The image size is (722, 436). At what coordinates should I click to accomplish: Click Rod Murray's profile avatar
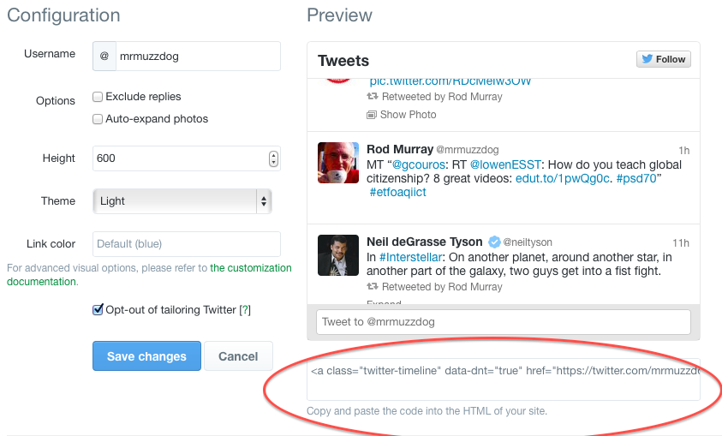pos(337,163)
